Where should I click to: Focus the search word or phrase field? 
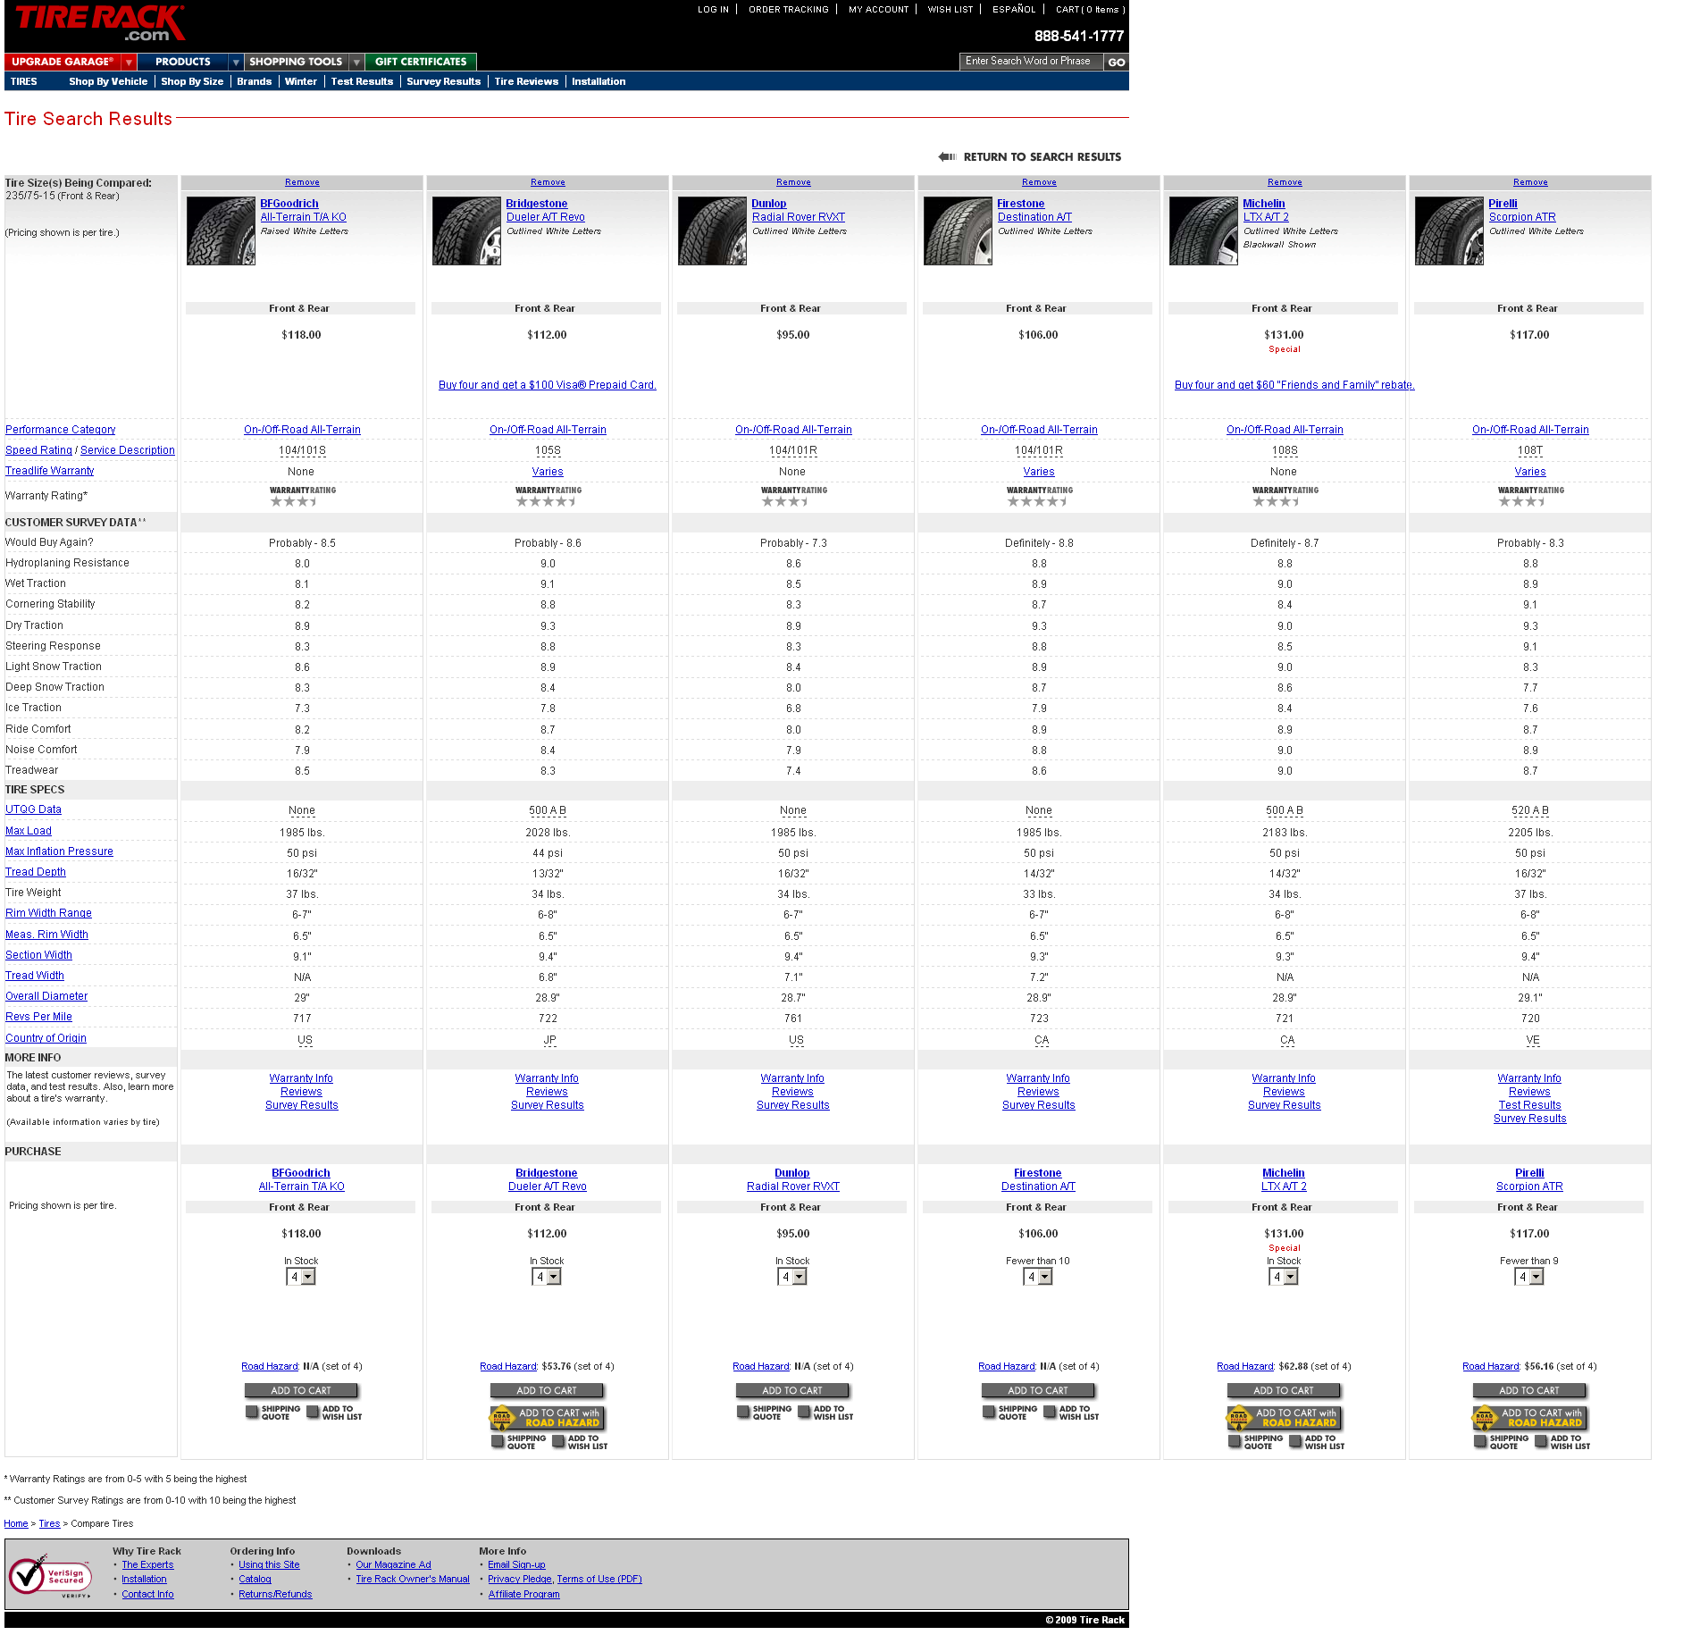tap(1031, 62)
